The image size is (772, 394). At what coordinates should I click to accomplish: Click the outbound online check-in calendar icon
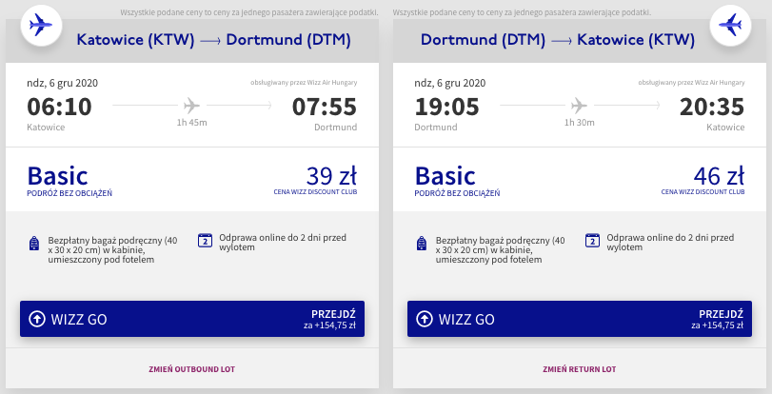[x=205, y=241]
